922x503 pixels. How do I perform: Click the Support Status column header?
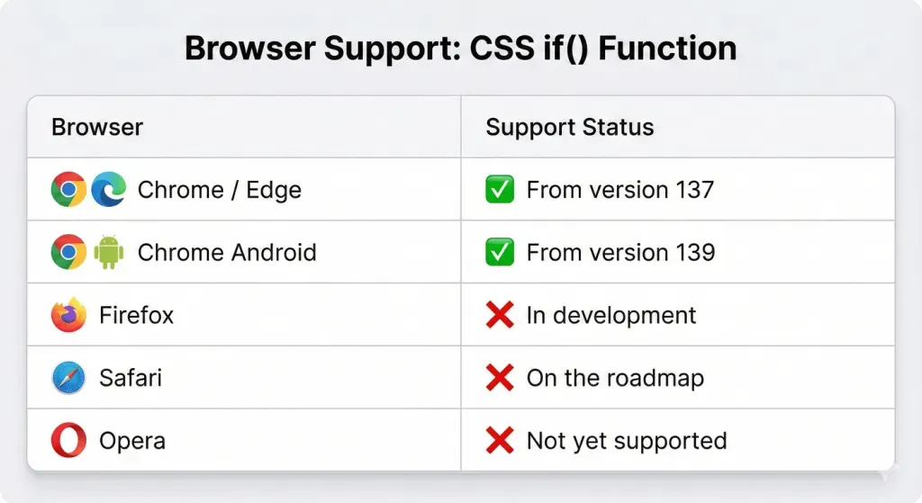pyautogui.click(x=569, y=127)
